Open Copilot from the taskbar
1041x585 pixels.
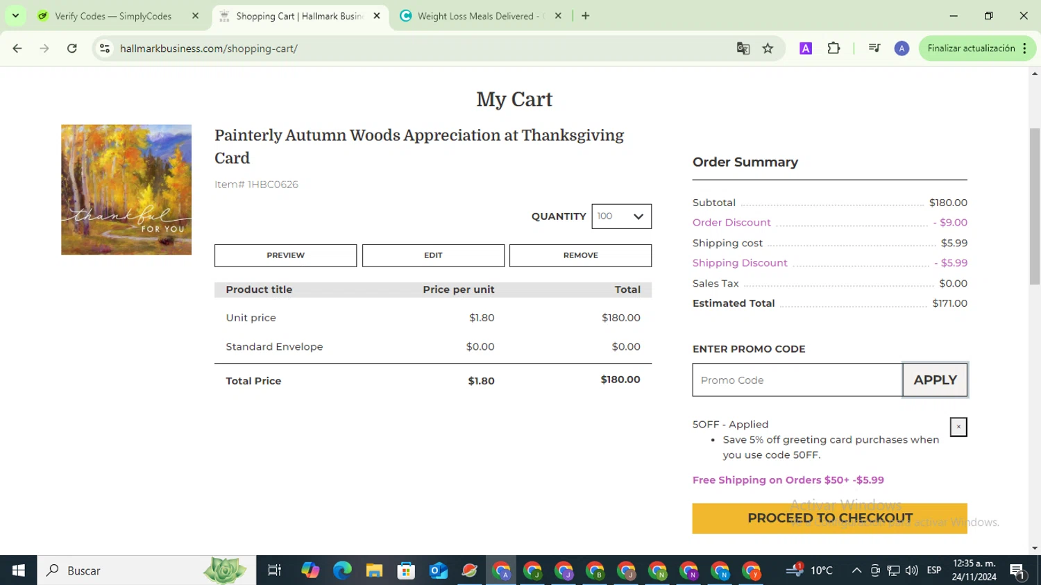click(310, 570)
